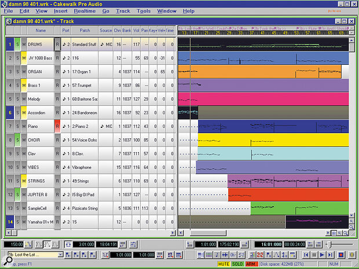Toggle mute on the STRINGS track
The height and width of the screenshot is (269, 359).
[x=24, y=181]
